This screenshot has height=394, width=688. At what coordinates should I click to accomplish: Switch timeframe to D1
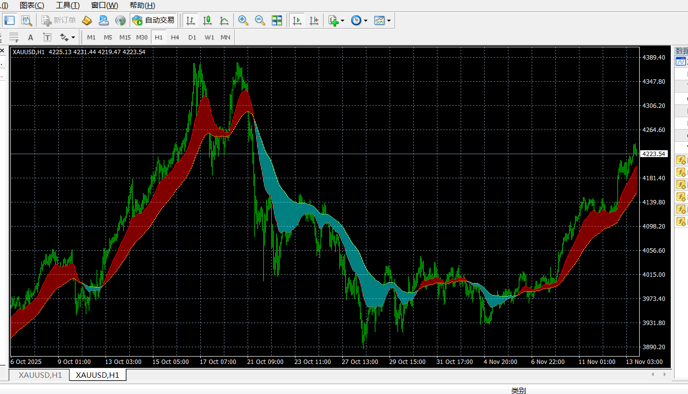(192, 37)
